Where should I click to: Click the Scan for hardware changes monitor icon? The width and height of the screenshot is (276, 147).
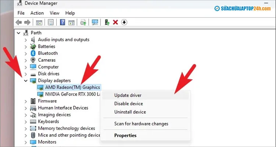click(x=95, y=22)
